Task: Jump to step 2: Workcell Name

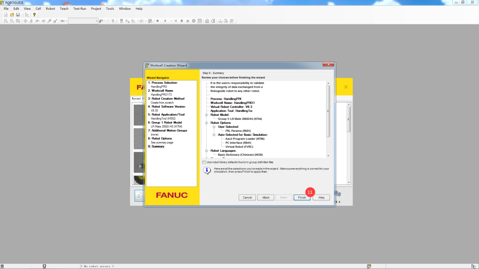Action: coord(161,91)
